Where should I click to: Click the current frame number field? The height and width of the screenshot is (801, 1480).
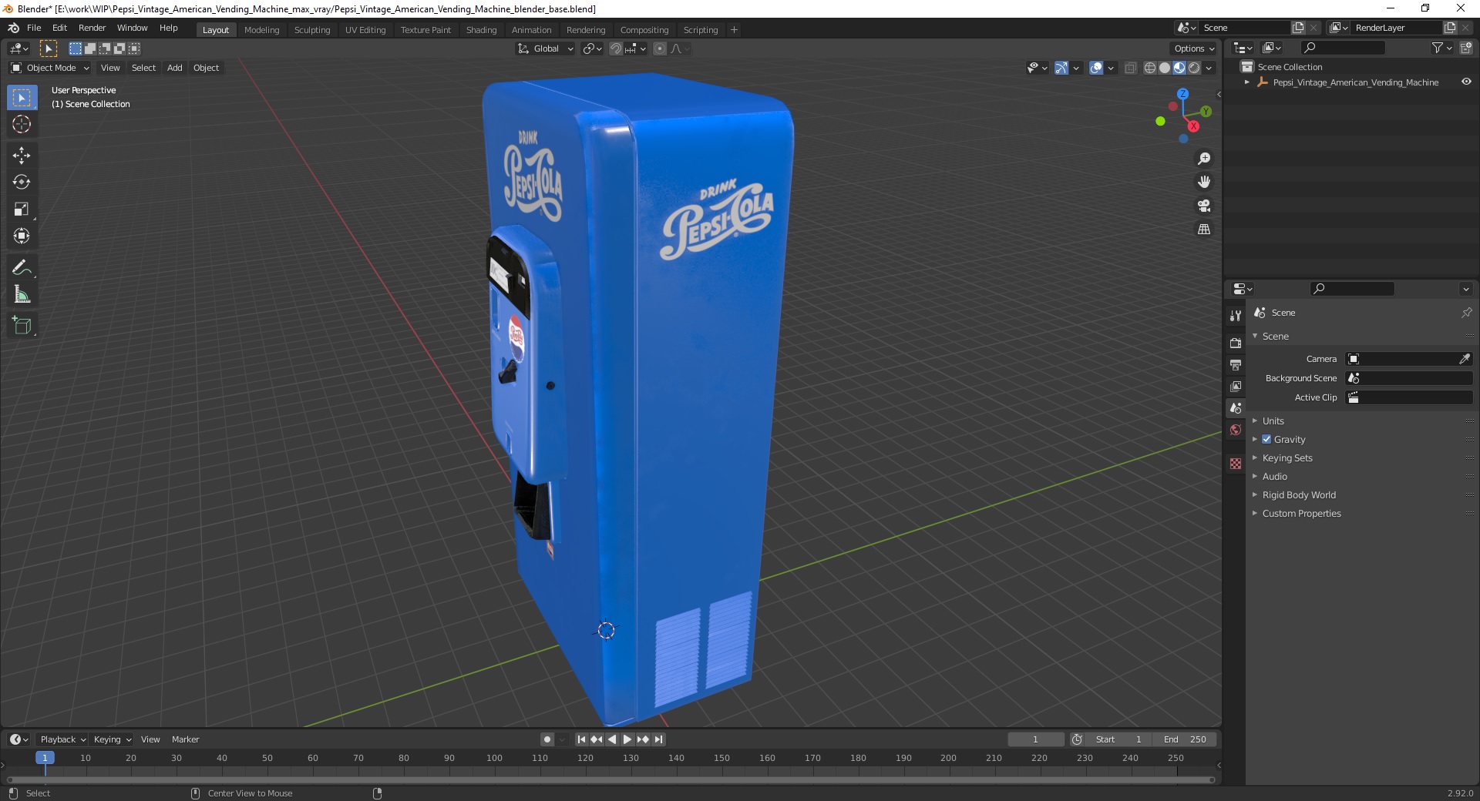(x=1035, y=739)
